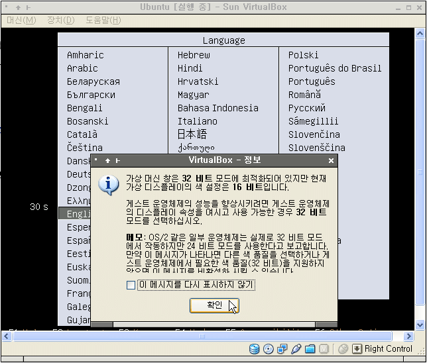
Task: Click the CD/DVD status icon
Action: point(269,349)
